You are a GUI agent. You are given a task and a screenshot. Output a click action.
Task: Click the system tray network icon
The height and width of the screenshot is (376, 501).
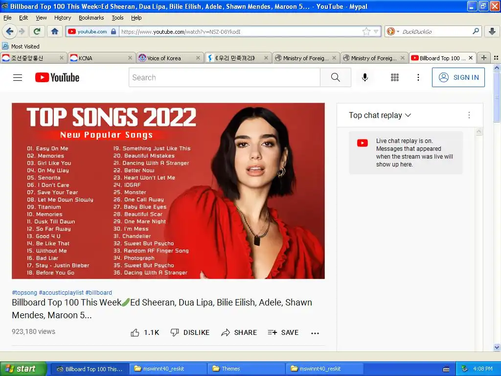(x=464, y=369)
